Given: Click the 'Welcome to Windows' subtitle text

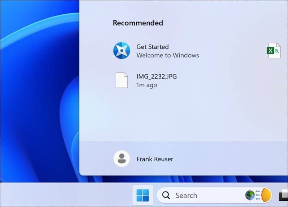Looking at the screenshot, I should click(168, 55).
